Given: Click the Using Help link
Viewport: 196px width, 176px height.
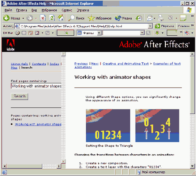Looking at the screenshot, I should (20, 64).
